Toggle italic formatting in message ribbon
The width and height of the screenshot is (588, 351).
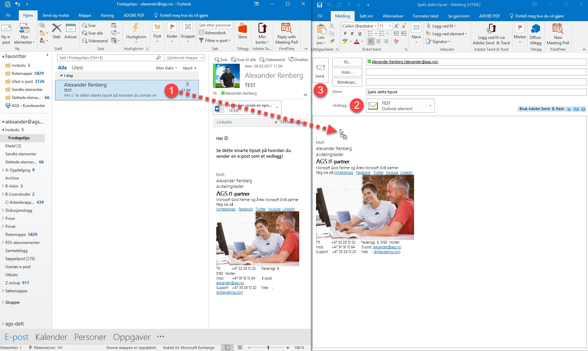pos(352,34)
